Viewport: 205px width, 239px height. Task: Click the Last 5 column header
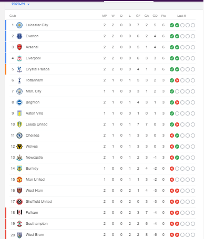pos(181,16)
